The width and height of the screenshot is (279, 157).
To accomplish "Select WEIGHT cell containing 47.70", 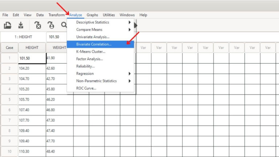I will [x=60, y=141].
